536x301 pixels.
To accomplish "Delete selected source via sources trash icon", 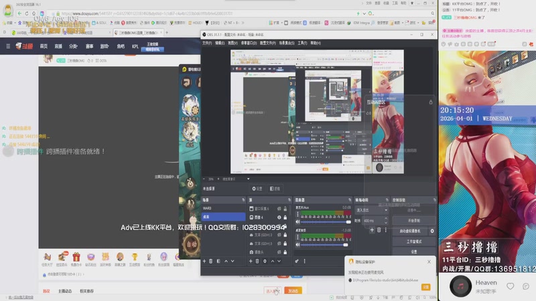I will (x=257, y=261).
